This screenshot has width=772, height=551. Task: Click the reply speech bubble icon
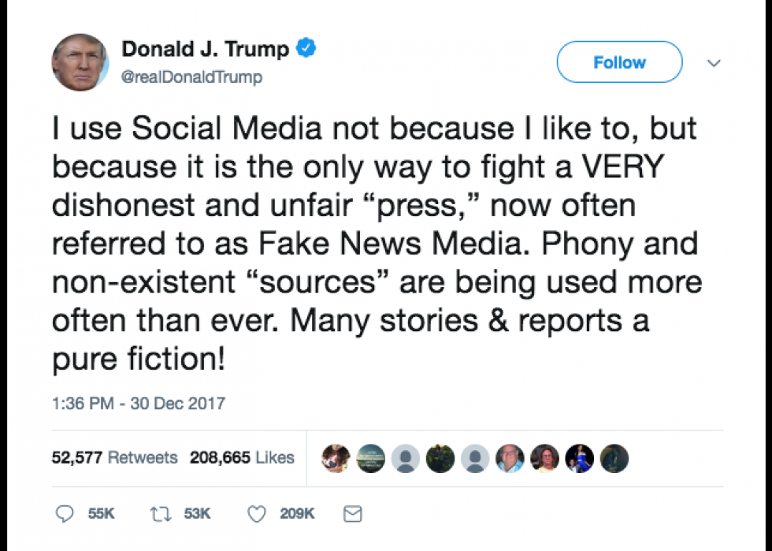[65, 513]
